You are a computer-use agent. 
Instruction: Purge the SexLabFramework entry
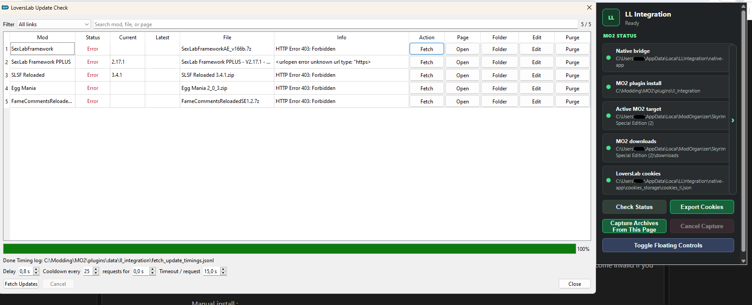(x=572, y=49)
